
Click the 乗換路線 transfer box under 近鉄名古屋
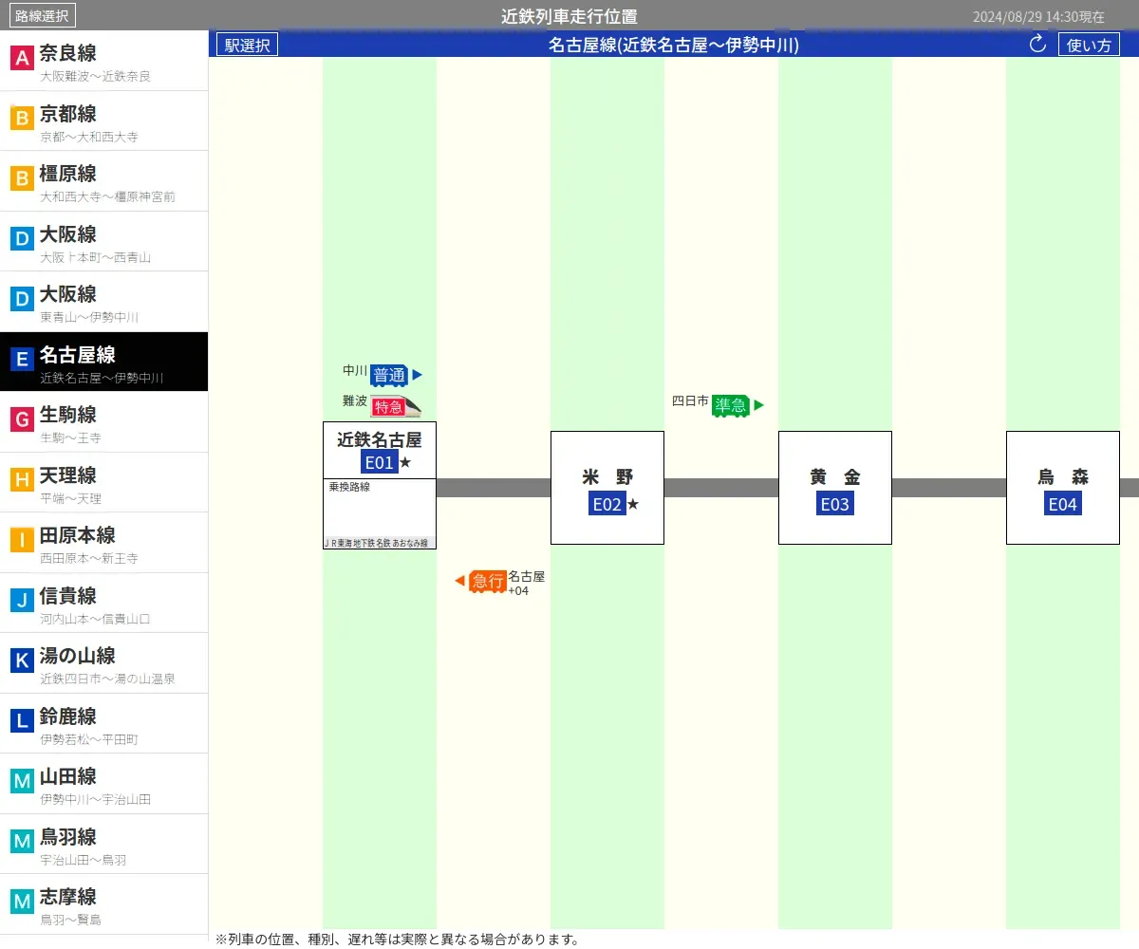(380, 513)
